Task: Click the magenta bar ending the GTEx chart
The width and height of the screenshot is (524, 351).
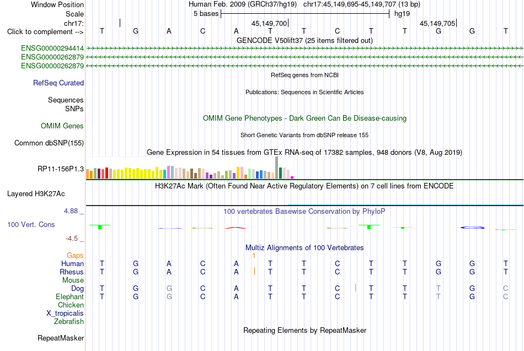Action: pos(292,177)
